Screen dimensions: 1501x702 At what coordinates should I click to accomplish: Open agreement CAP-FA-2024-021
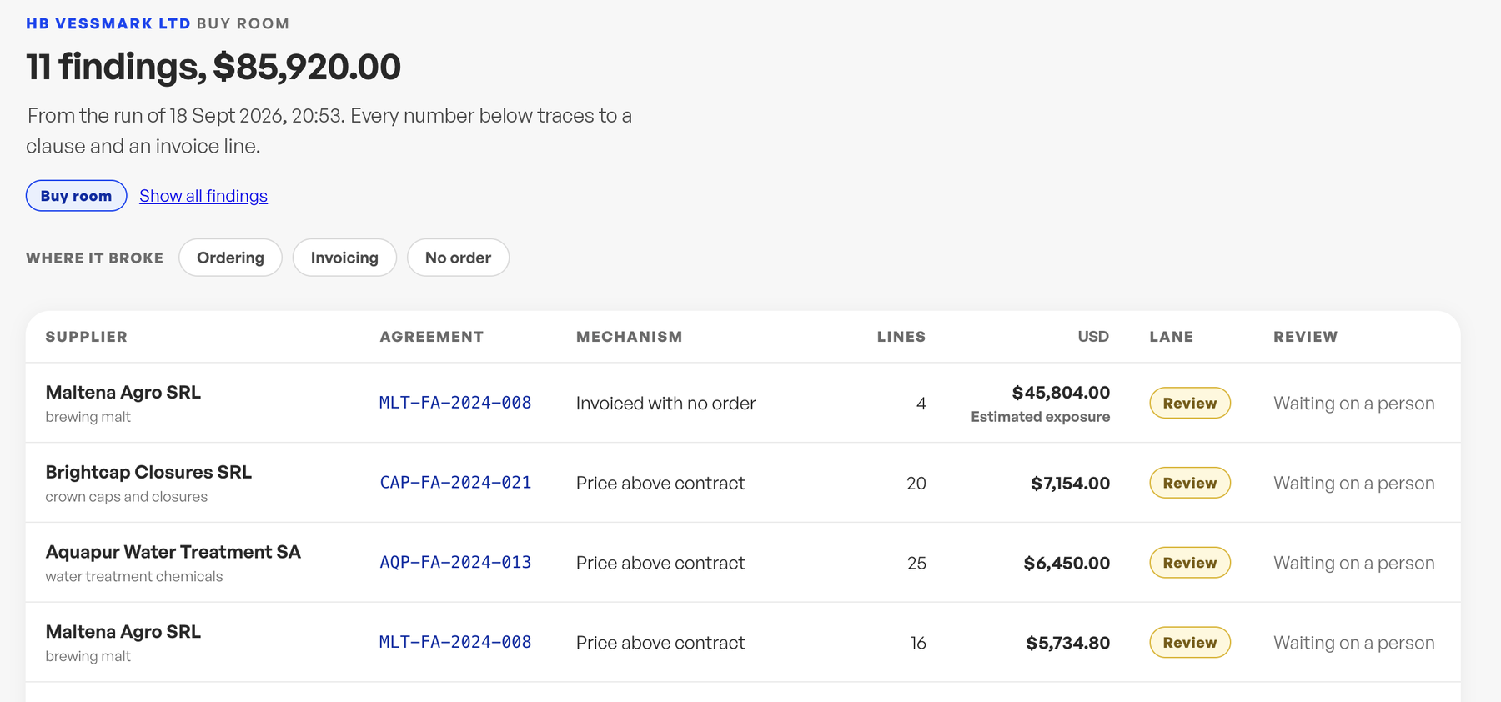455,483
